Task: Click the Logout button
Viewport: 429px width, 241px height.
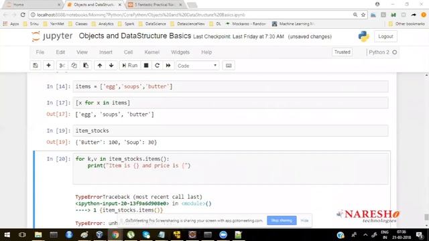Action: pyautogui.click(x=385, y=36)
